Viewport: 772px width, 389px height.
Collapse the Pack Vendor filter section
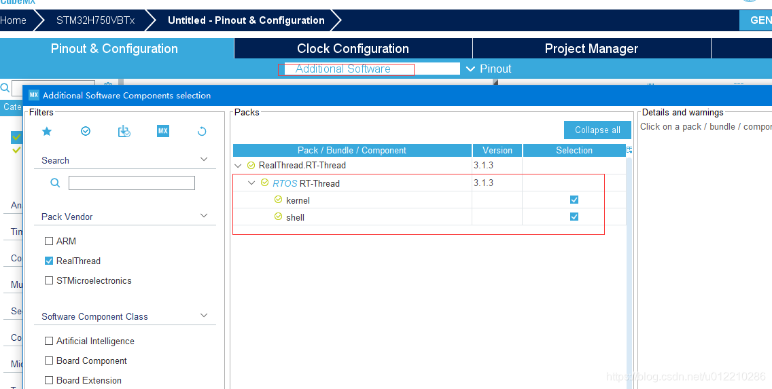205,216
